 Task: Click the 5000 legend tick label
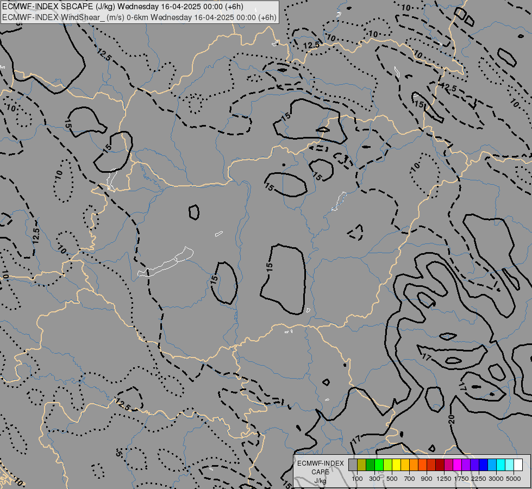click(x=514, y=479)
